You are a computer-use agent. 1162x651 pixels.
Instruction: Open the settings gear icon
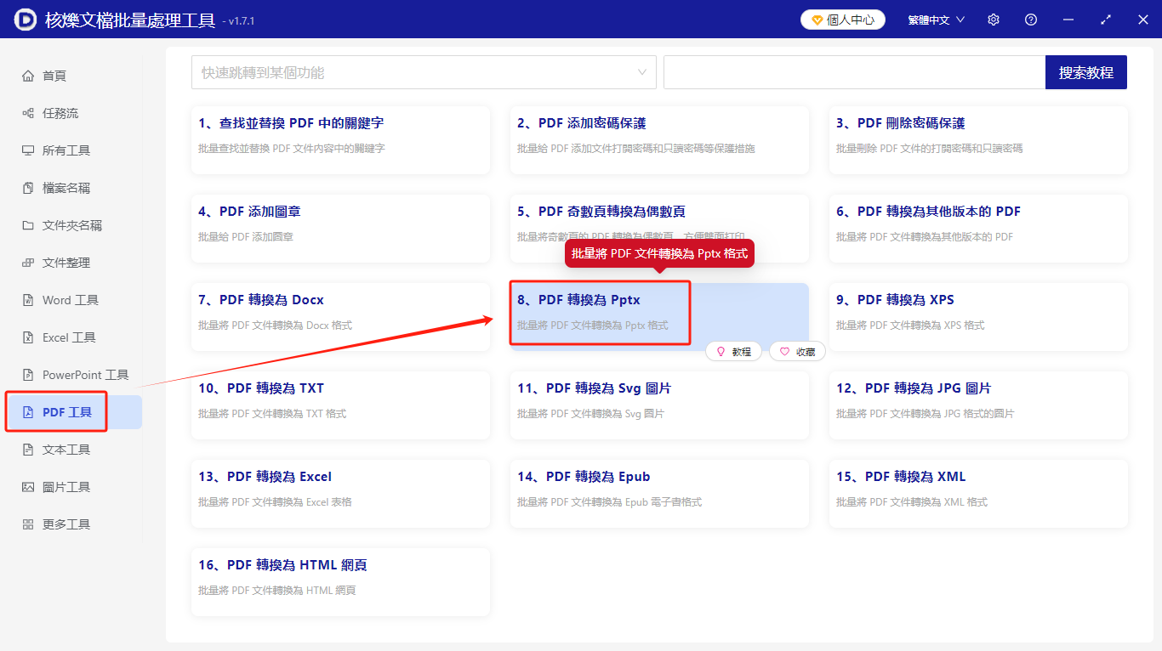[x=994, y=20]
